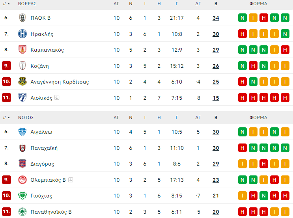Image resolution: width=293 pixels, height=218 pixels.
Task: Click the Παναχαϊκή team logo
Action: click(22, 148)
